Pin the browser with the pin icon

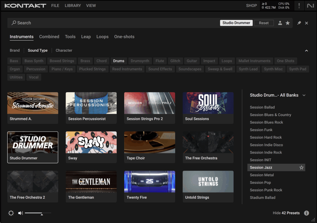point(299,23)
